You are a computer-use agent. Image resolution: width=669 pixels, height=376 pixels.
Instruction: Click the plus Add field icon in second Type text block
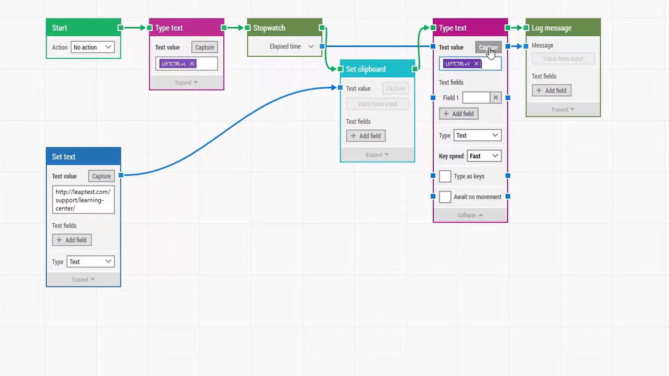click(x=446, y=113)
